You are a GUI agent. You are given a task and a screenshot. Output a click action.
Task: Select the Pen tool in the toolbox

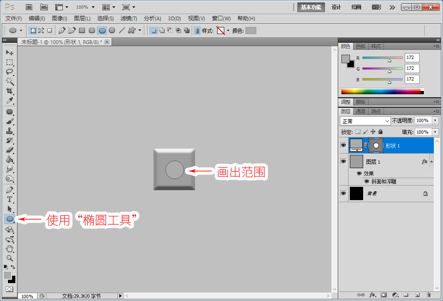pyautogui.click(x=10, y=190)
